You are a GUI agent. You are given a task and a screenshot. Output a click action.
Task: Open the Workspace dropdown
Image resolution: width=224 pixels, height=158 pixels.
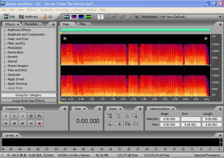pos(220,17)
